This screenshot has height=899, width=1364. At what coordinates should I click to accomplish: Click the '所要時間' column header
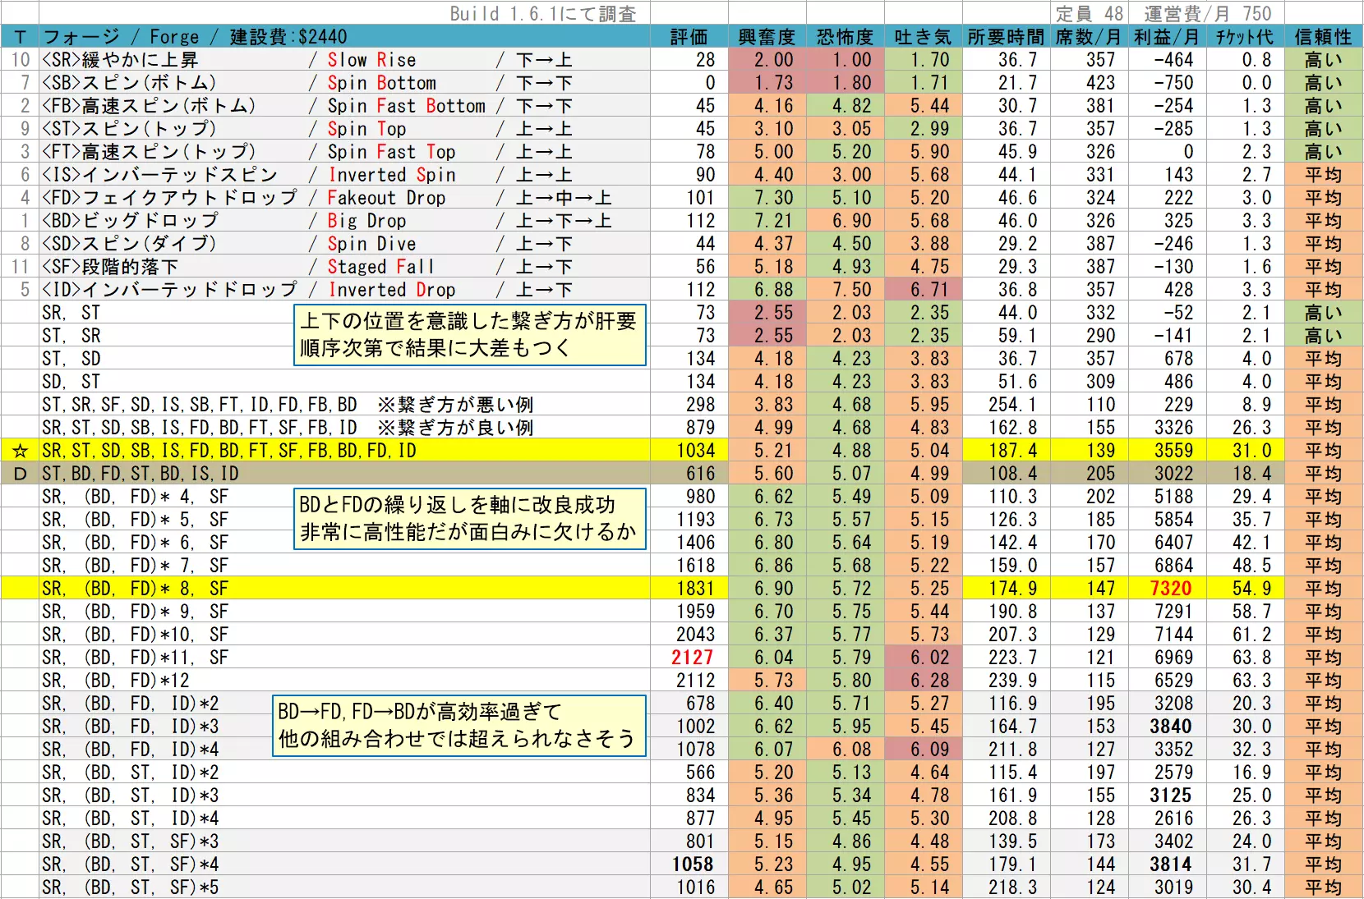1006,36
